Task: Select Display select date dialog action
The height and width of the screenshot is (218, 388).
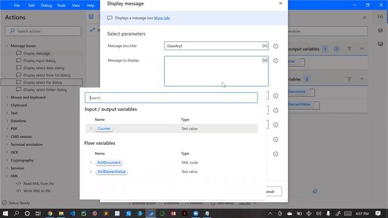Action: coord(44,68)
